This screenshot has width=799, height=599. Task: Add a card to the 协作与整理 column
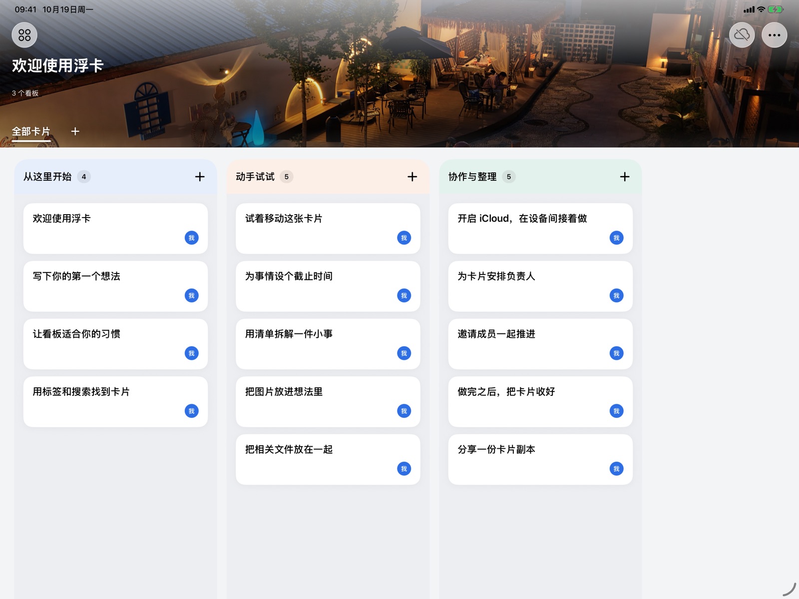(x=625, y=177)
